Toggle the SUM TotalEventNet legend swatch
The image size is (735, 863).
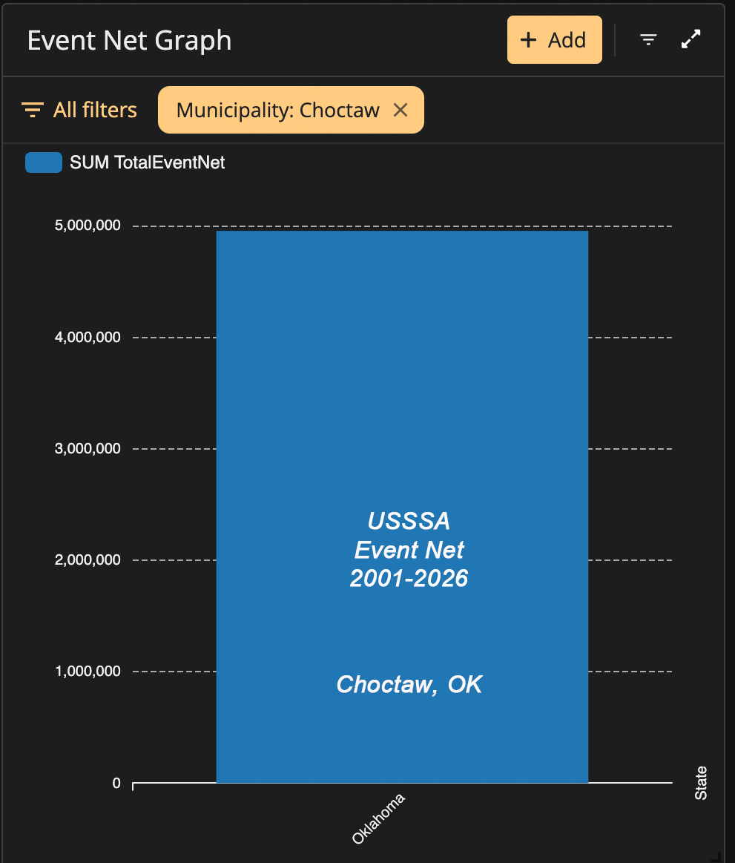(44, 163)
